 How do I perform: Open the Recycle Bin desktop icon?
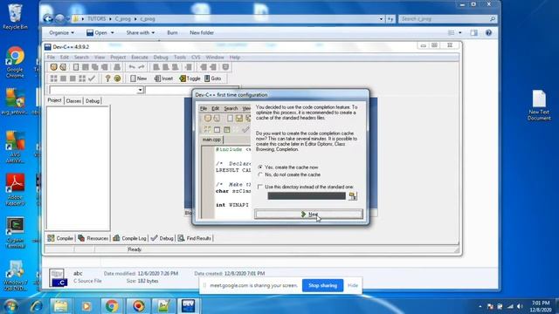(x=15, y=17)
